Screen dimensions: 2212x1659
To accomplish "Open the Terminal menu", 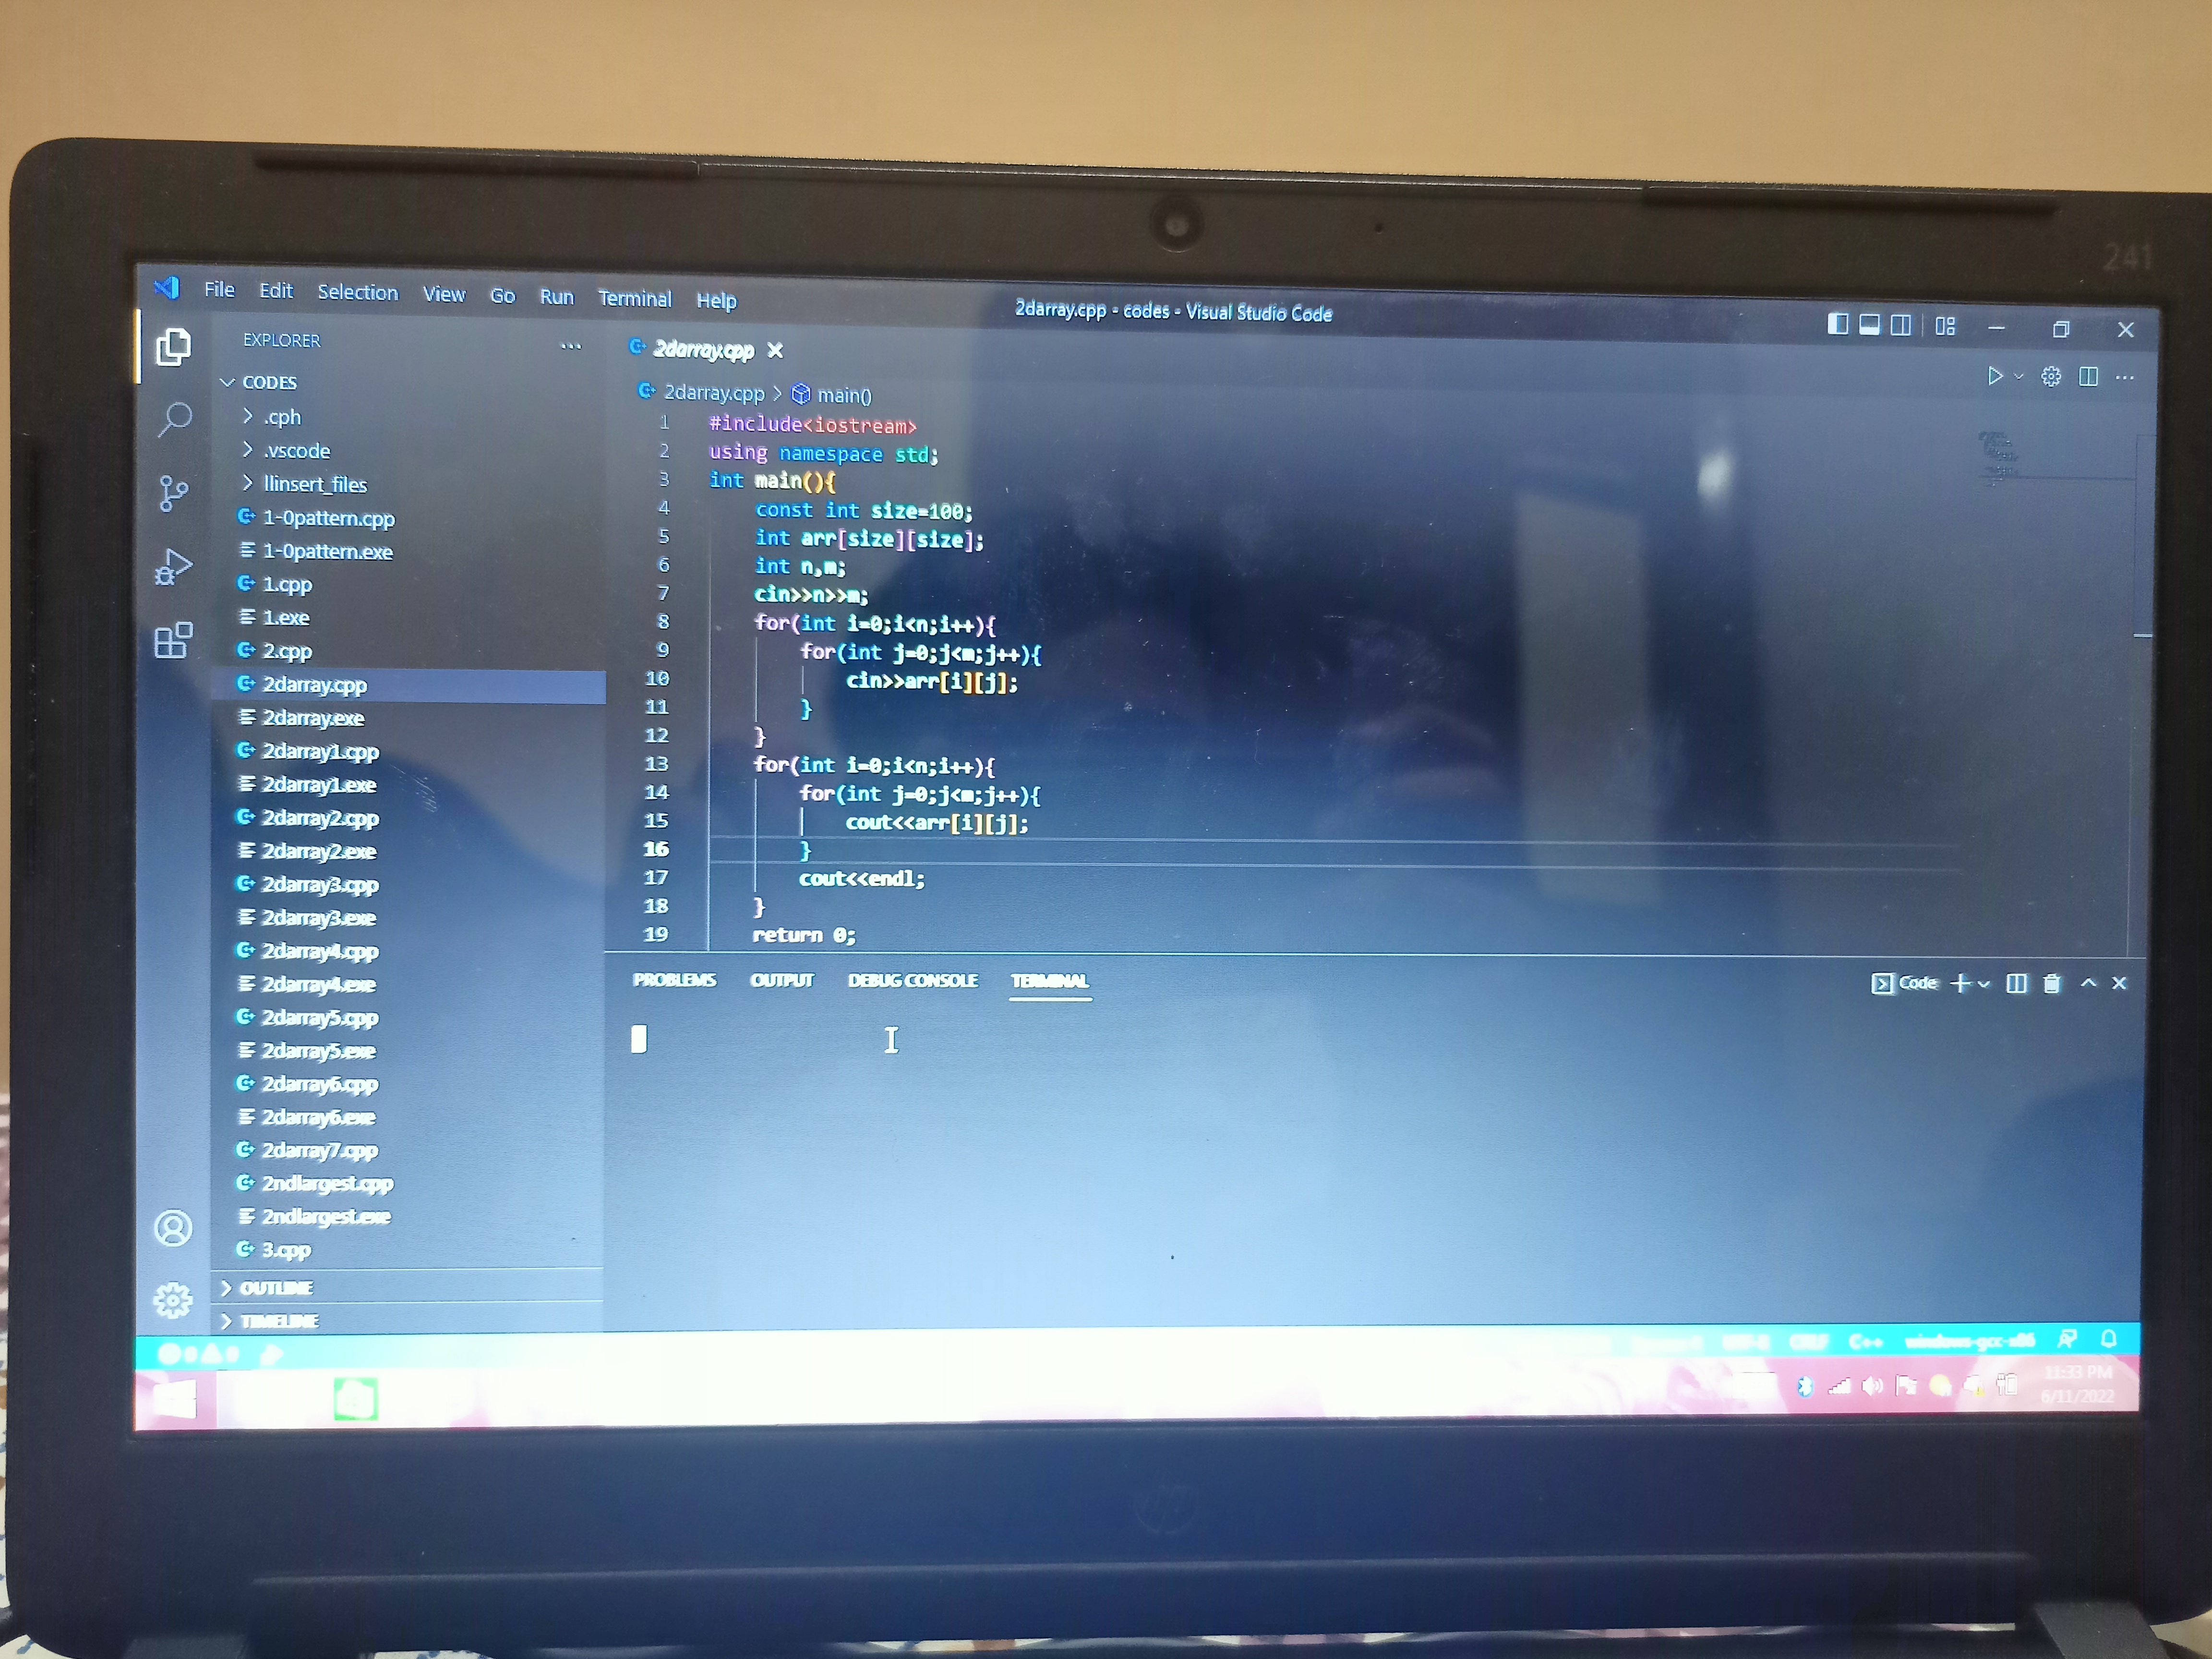I will click(635, 298).
